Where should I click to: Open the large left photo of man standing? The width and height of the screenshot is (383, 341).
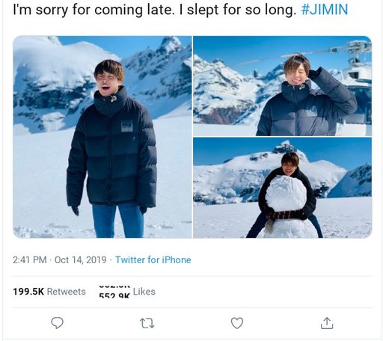tap(102, 137)
